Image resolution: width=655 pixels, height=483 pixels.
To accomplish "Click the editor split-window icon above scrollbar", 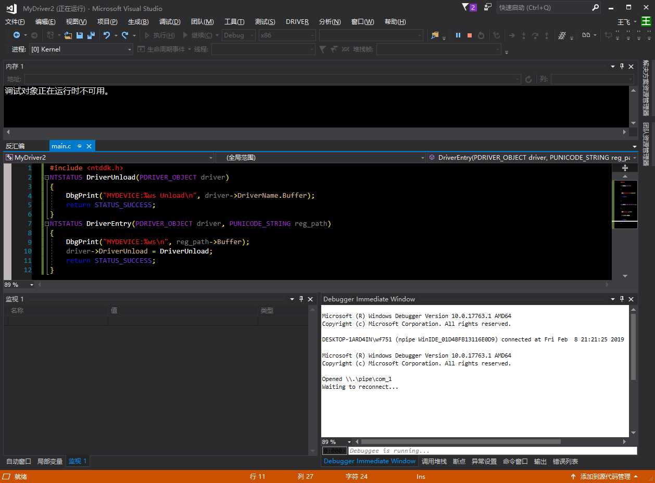I will click(625, 168).
